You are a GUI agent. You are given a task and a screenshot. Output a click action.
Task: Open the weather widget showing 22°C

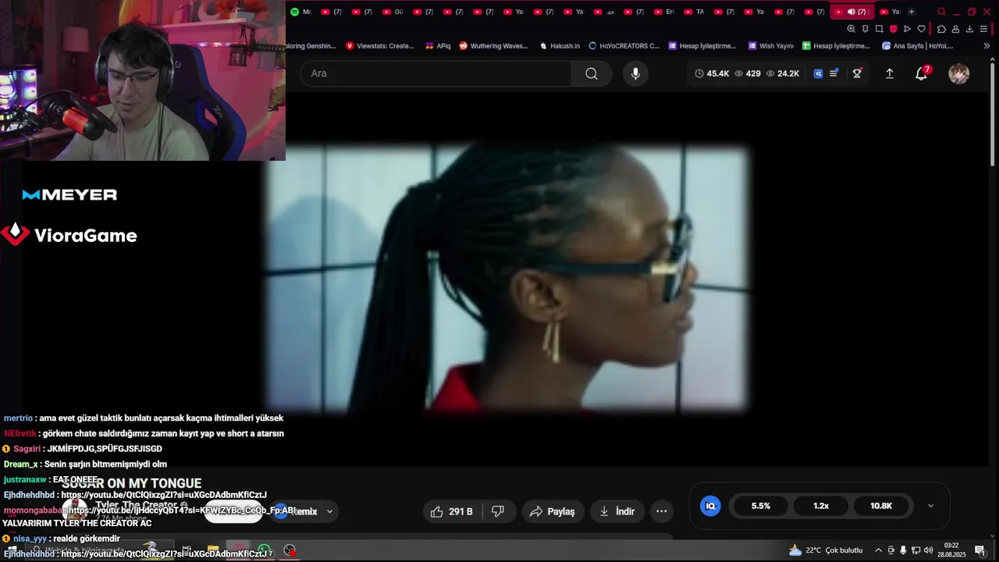click(x=825, y=550)
